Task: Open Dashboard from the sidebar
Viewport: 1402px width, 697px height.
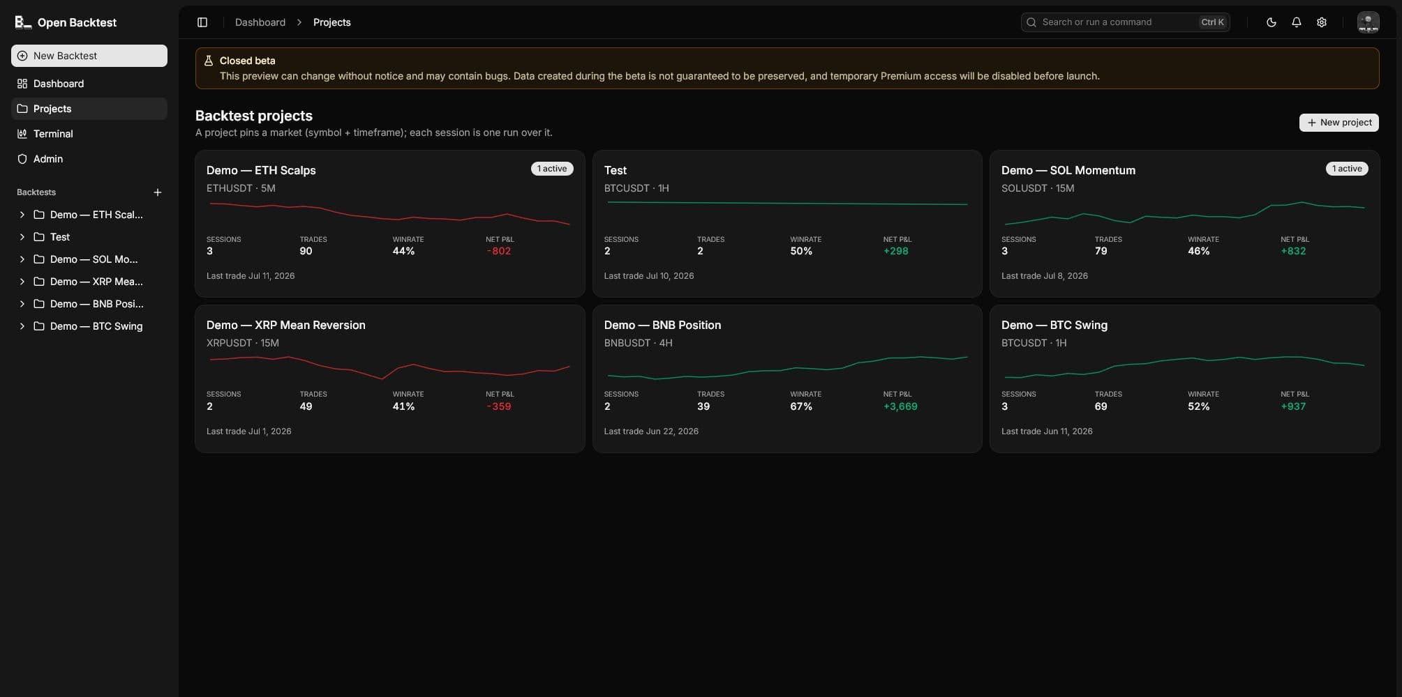Action: pos(89,84)
